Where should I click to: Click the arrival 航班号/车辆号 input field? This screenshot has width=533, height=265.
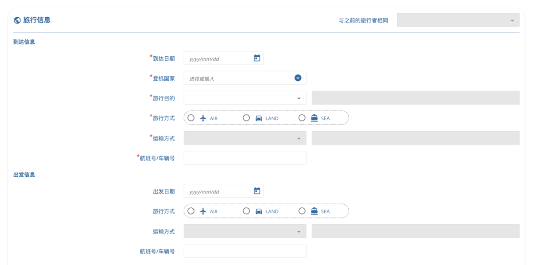[245, 158]
